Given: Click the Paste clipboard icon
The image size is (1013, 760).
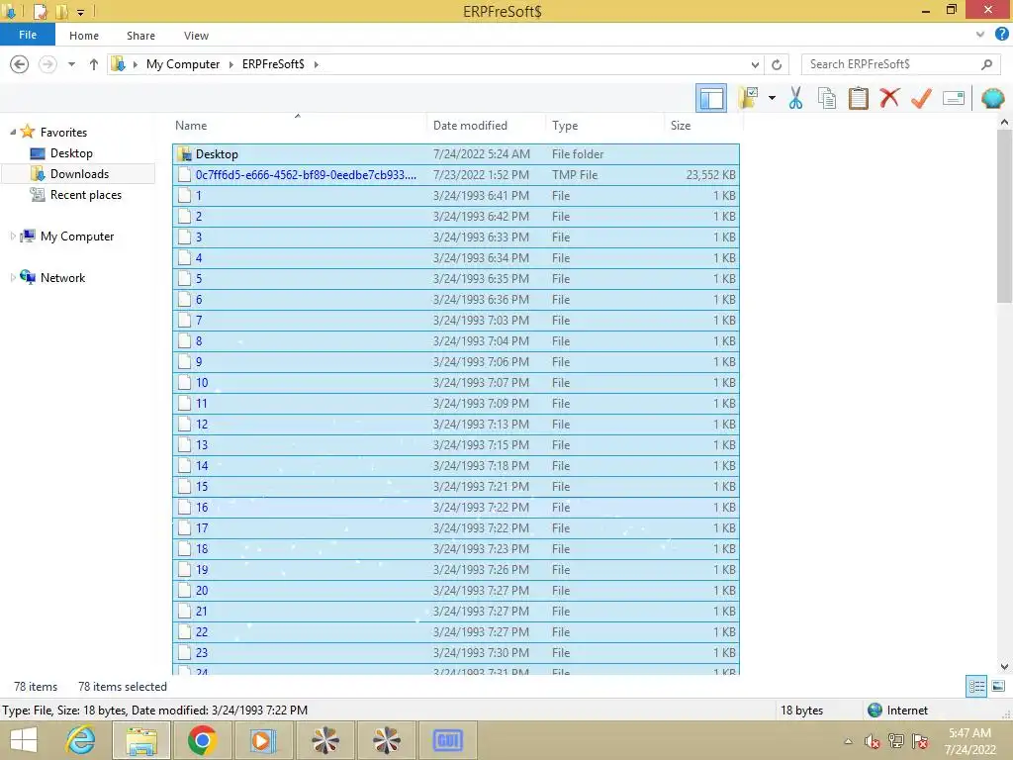Looking at the screenshot, I should [859, 98].
